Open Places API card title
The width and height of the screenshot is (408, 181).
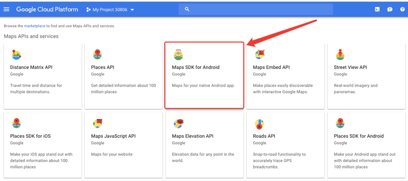click(102, 67)
